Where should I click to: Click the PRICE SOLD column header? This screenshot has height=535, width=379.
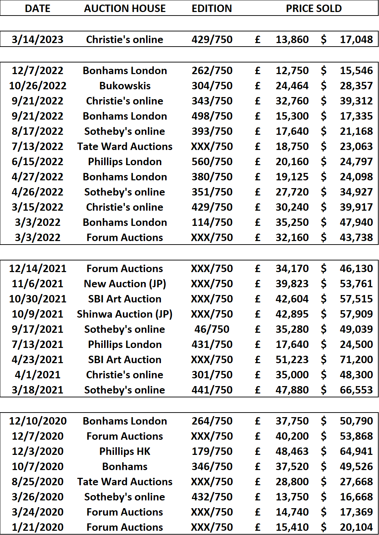(314, 8)
